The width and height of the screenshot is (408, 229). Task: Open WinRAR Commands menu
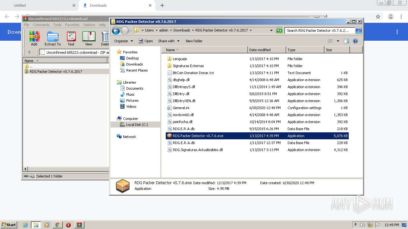[x=41, y=25]
